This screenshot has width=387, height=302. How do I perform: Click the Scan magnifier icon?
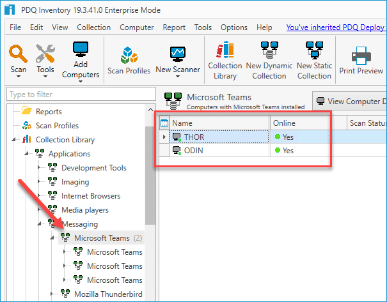pos(19,54)
